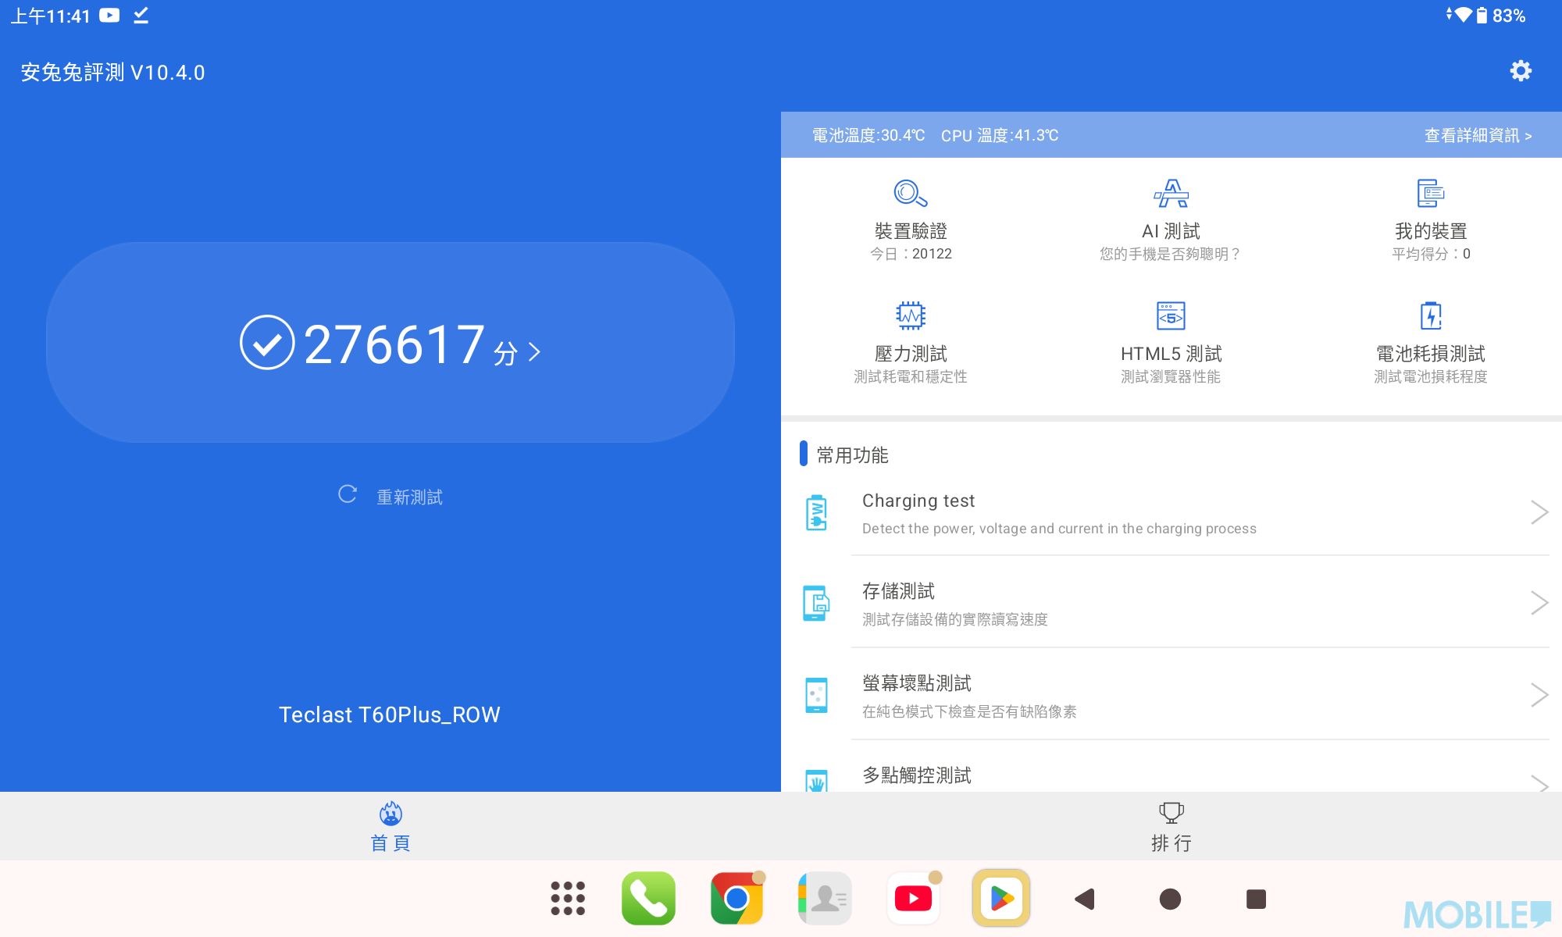Start the stress test chip icon

click(910, 315)
